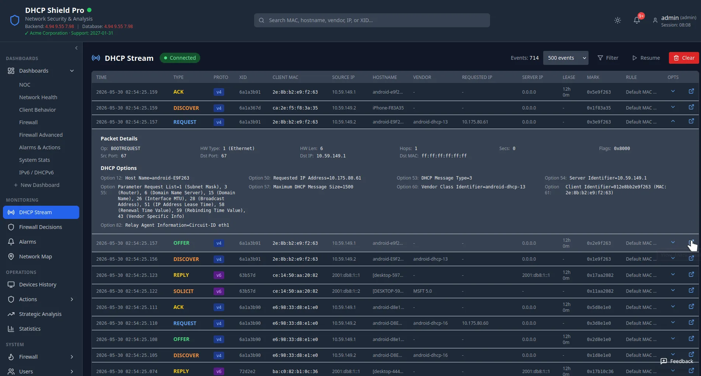The width and height of the screenshot is (701, 376).
Task: Collapse the sidebar with the chevron arrow
Action: tap(76, 48)
